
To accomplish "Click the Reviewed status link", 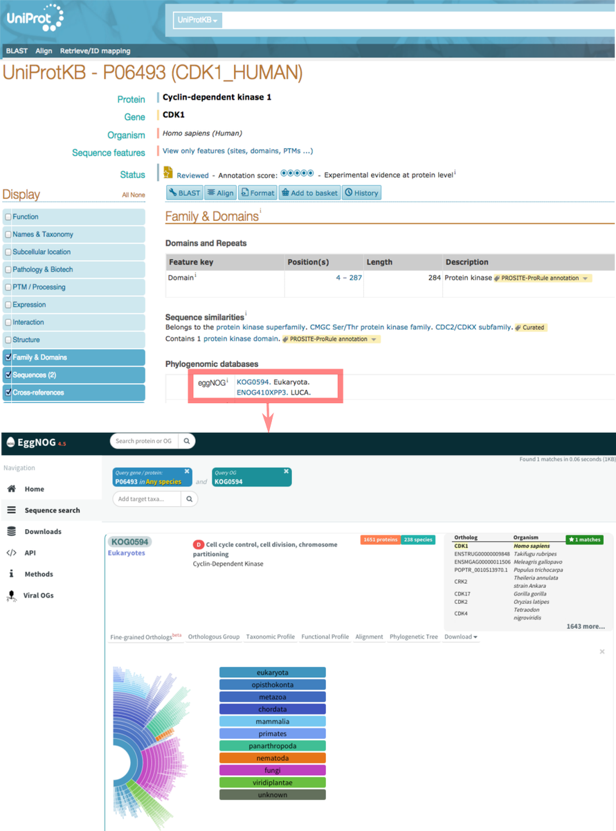I will 192,175.
